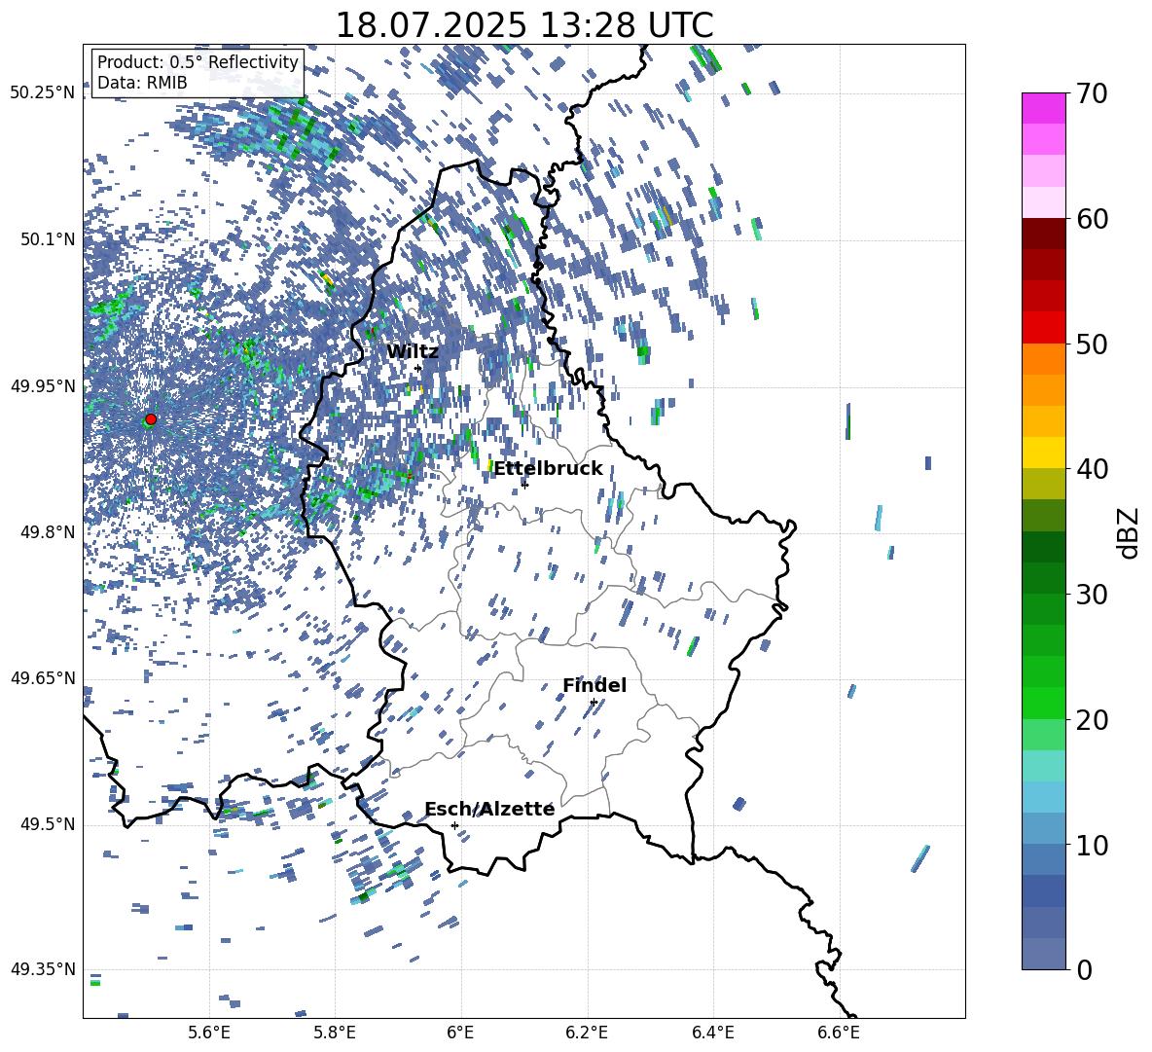Click the orange colorbar segment below 50

(x=1043, y=359)
